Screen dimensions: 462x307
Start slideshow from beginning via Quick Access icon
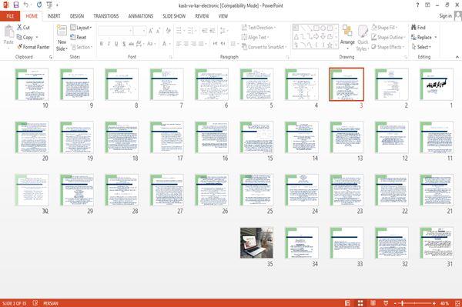point(49,5)
